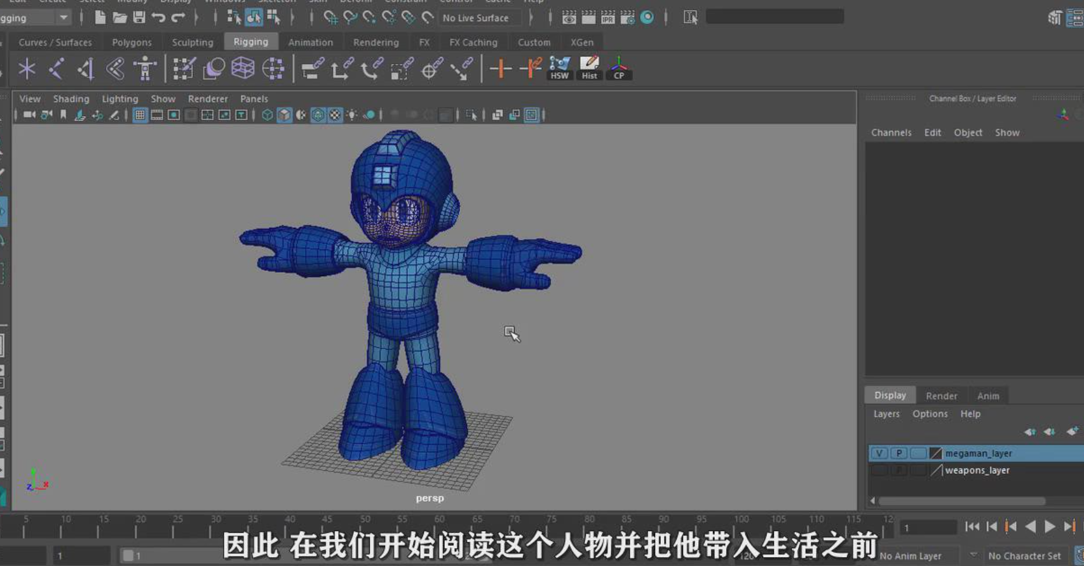Toggle smooth shade all cube icon
The image size is (1084, 566).
coord(284,115)
